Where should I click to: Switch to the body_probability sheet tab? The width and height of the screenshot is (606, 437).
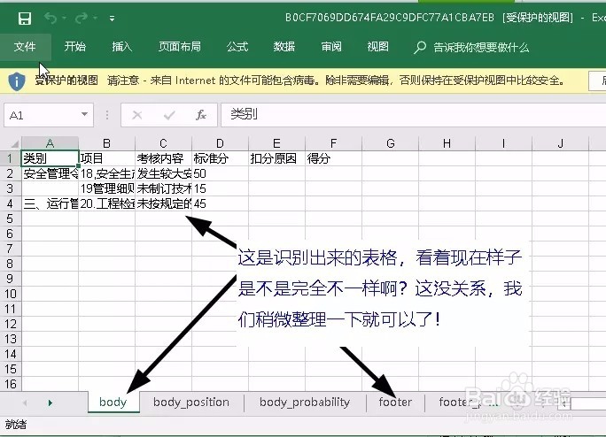[x=305, y=402]
